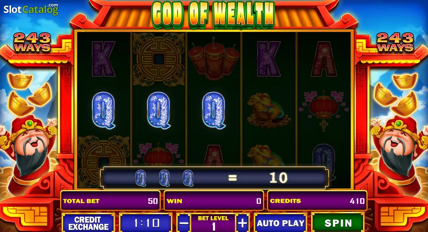428x232 pixels.
Task: Decrease bet level with minus button
Action: point(184,223)
